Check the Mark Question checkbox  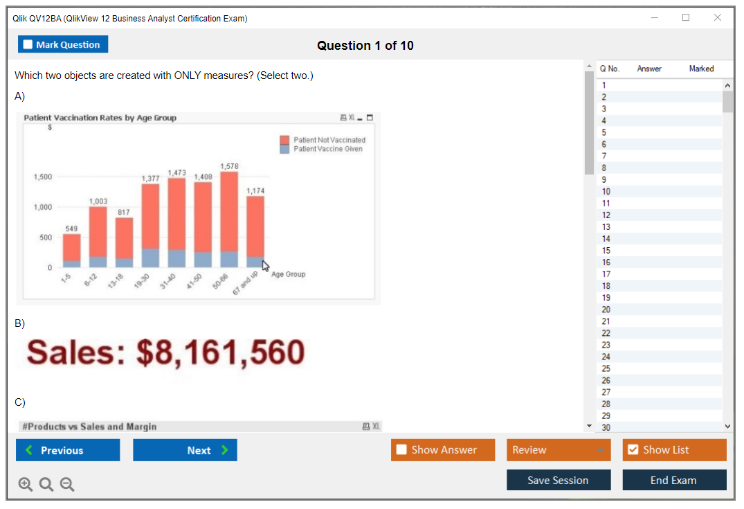coord(28,44)
